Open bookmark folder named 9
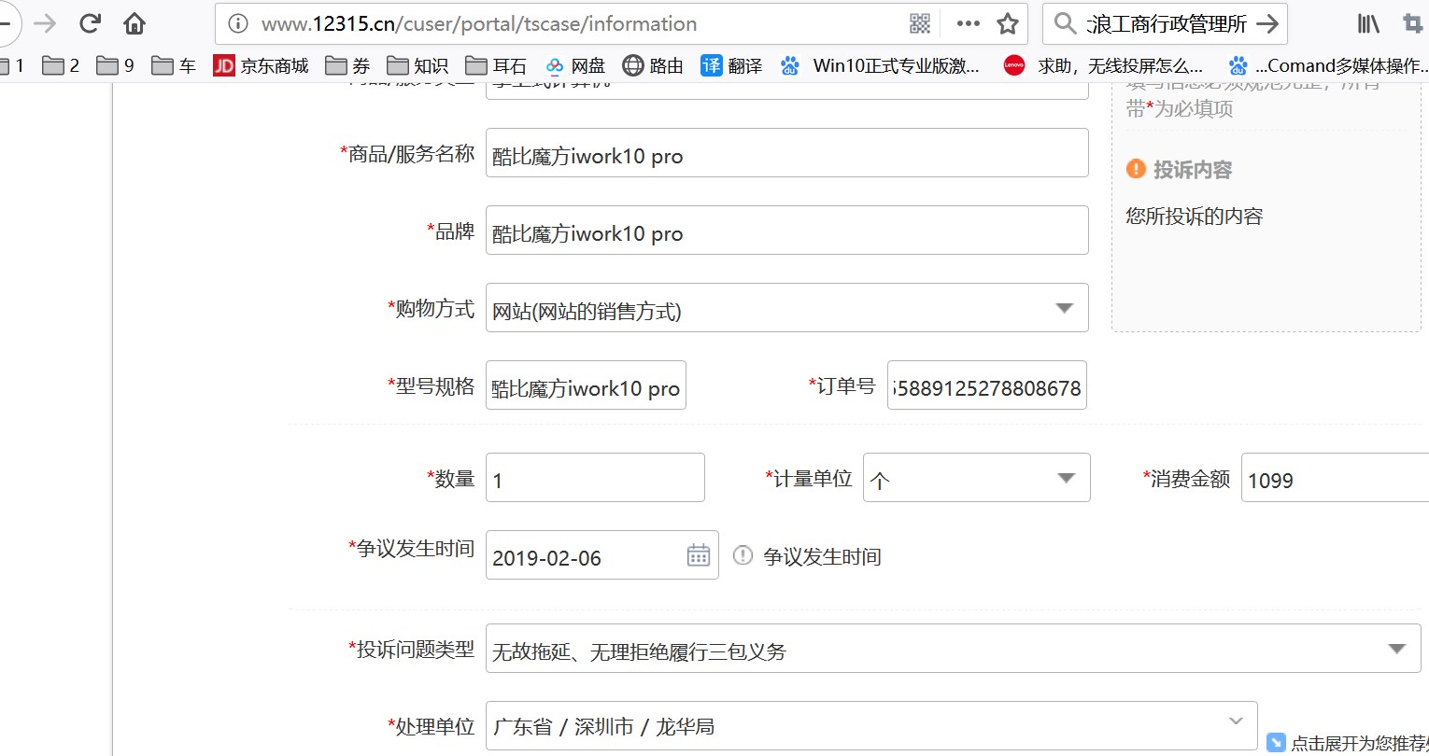The image size is (1429, 756). (115, 65)
